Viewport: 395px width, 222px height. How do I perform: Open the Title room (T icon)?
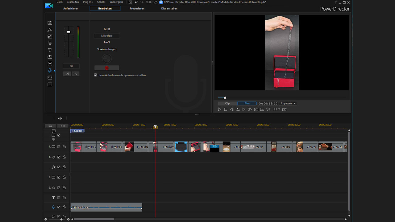pyautogui.click(x=50, y=50)
